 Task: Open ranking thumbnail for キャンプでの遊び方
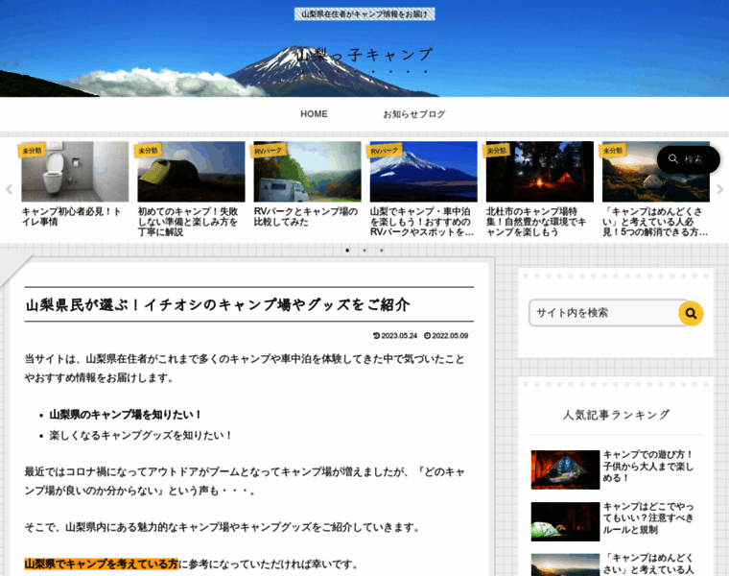click(x=565, y=469)
